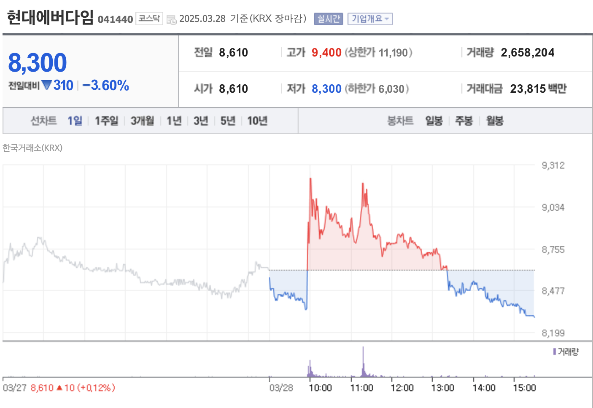Click the 상한가 11,190 text

pos(378,53)
